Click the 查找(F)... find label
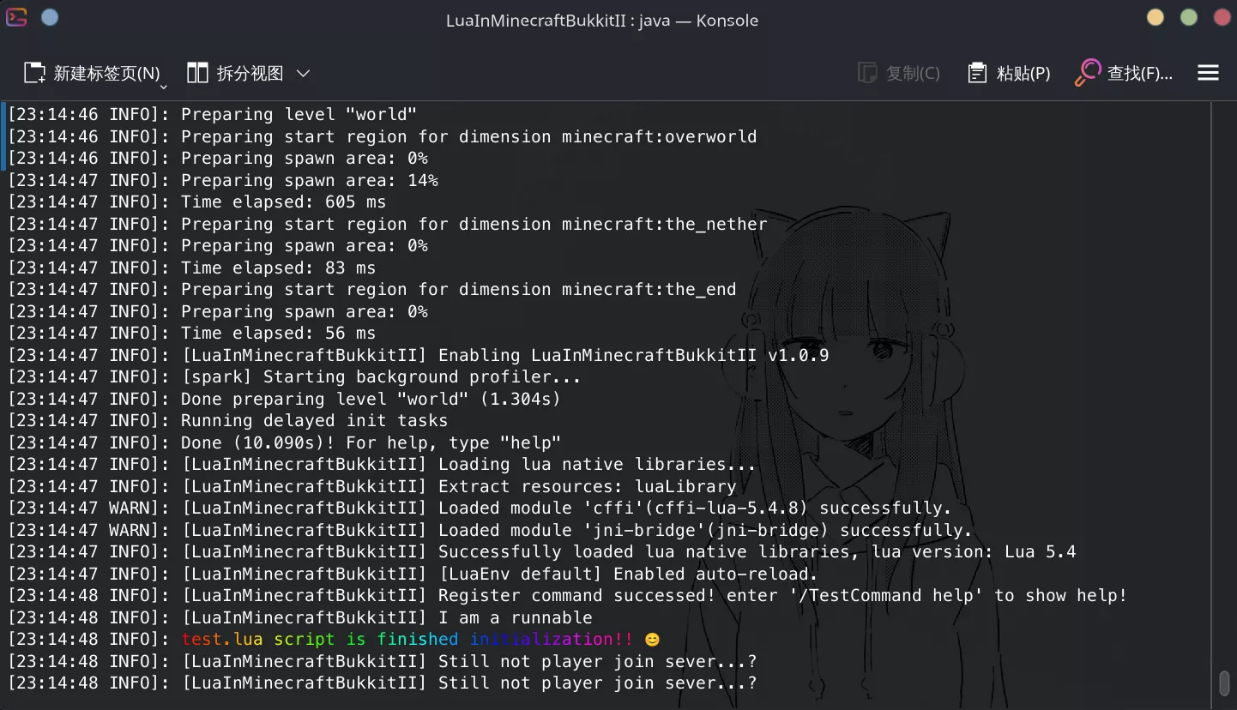The width and height of the screenshot is (1237, 710). pos(1139,74)
